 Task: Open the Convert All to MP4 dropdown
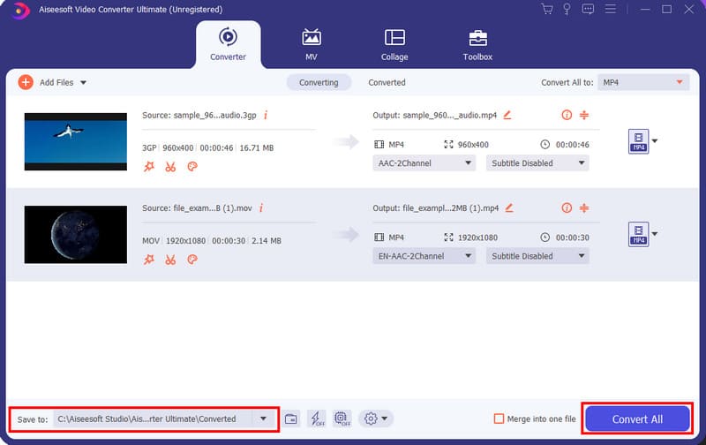click(643, 82)
